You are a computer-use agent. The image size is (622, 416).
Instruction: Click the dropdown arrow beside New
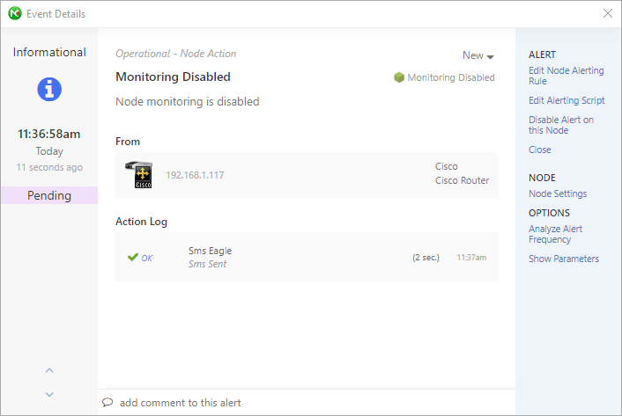pyautogui.click(x=491, y=57)
